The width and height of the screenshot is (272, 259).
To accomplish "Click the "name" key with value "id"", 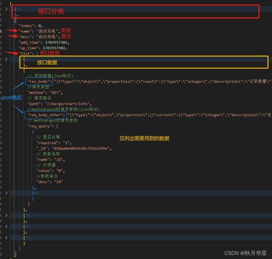I will tap(43, 160).
